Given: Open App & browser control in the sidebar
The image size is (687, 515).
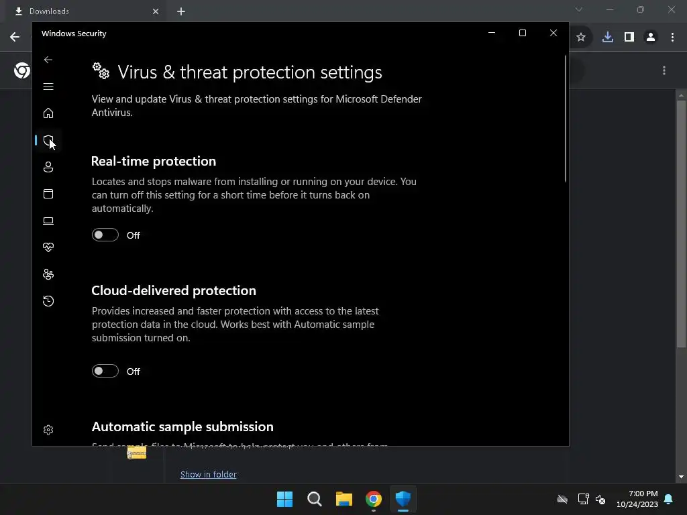Looking at the screenshot, I should pos(48,194).
